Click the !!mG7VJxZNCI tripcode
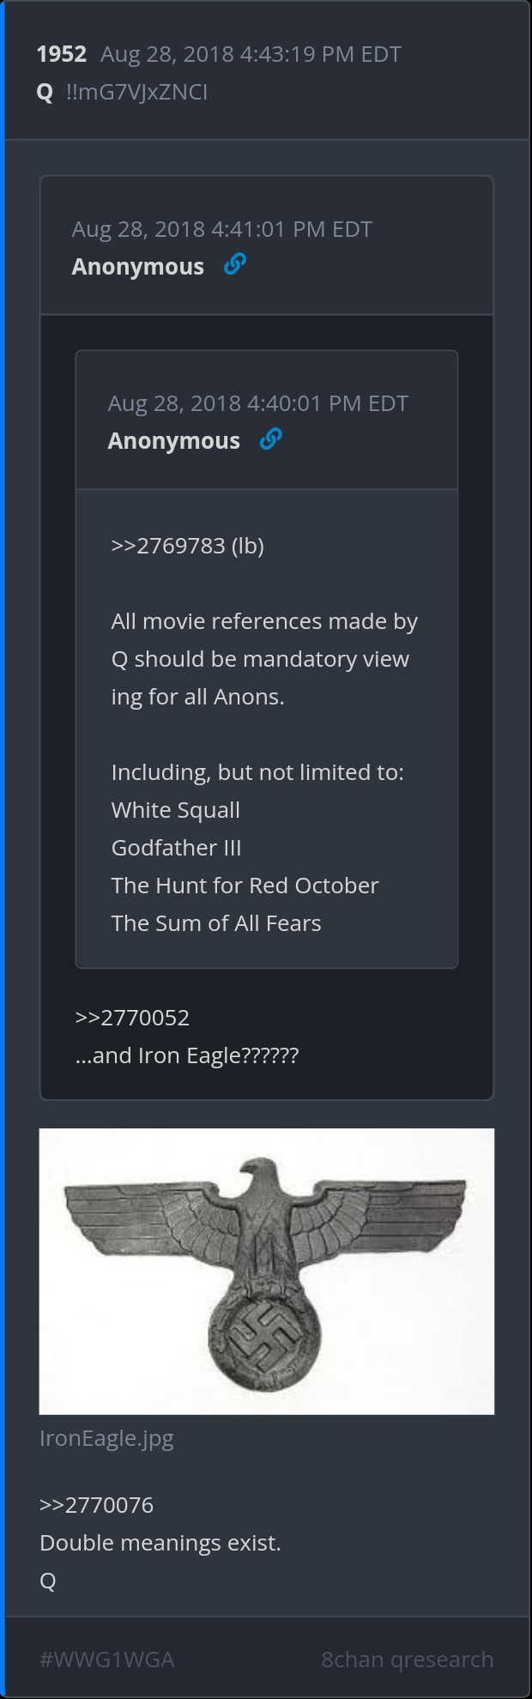 pos(136,92)
